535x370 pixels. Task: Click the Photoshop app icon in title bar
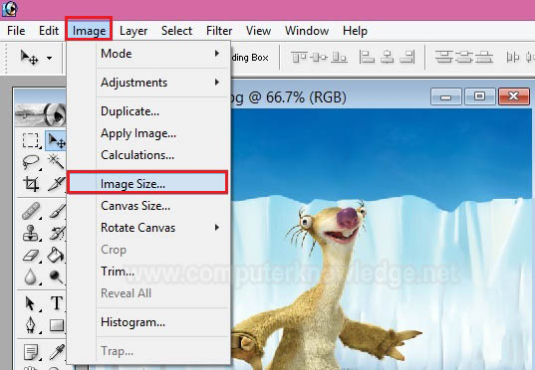9,9
